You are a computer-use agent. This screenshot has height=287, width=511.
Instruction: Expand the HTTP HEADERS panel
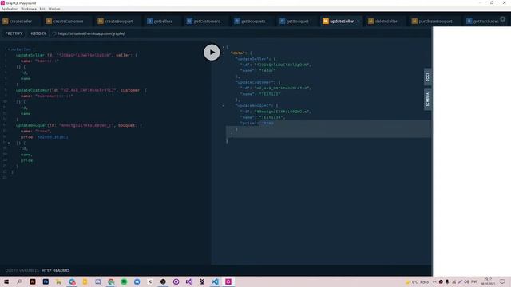pos(55,270)
